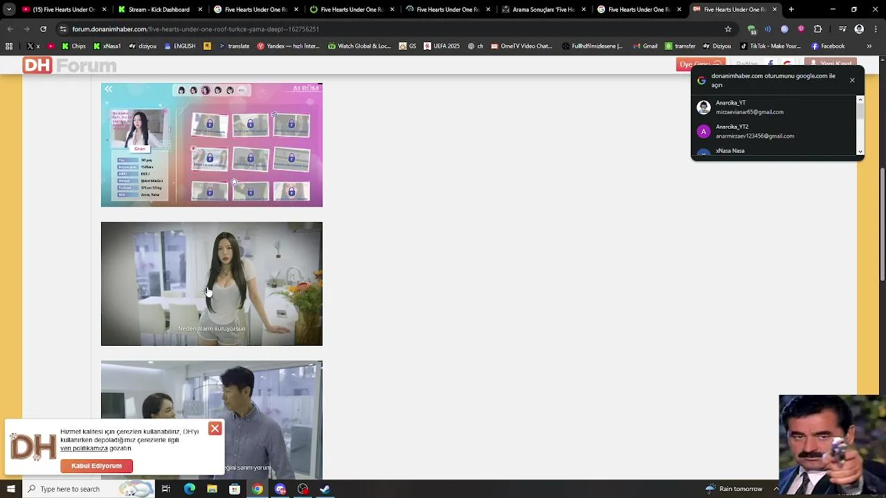
Task: Dismiss the Google sign-in popup
Action: pyautogui.click(x=852, y=80)
